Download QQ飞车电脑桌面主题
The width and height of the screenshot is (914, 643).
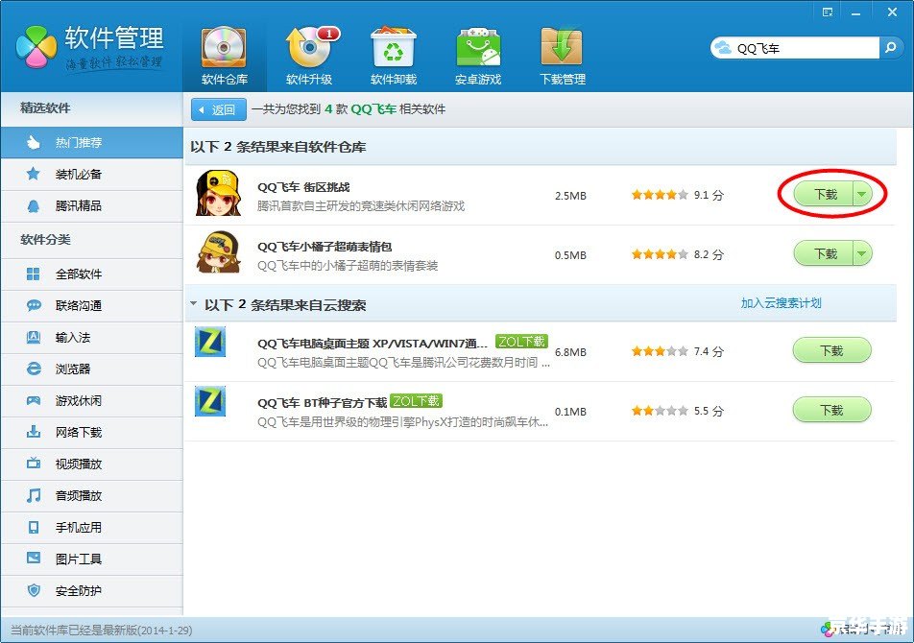pyautogui.click(x=831, y=351)
